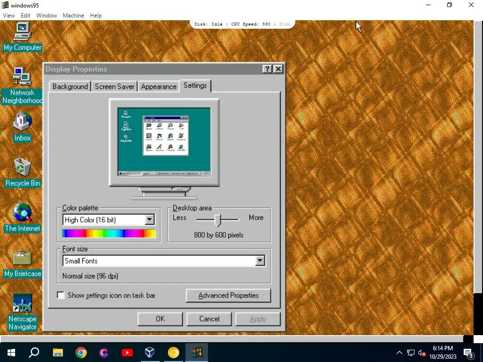
Task: Activate the windows95 taskbar icon
Action: tap(196, 352)
